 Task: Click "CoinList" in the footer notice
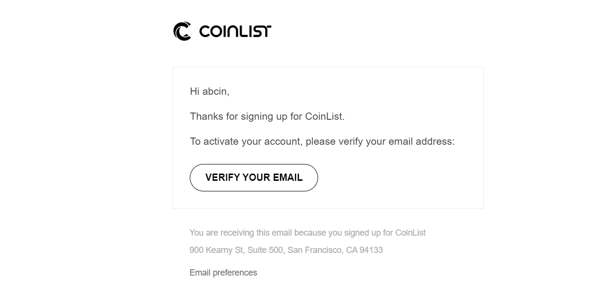[410, 233]
